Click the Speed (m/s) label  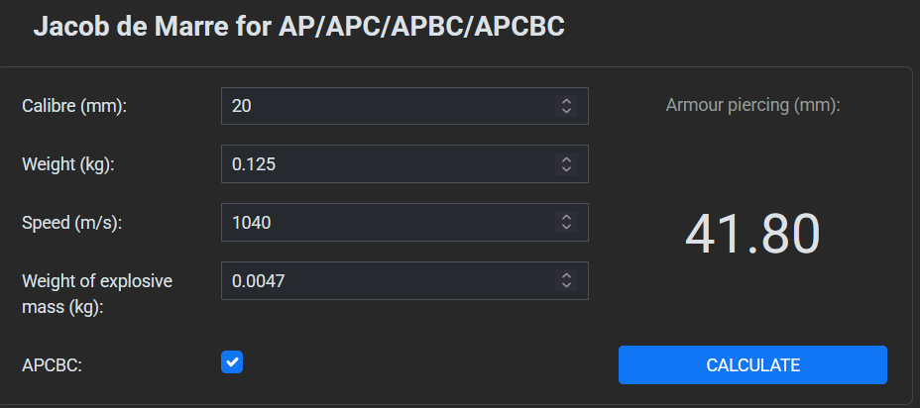click(x=72, y=223)
